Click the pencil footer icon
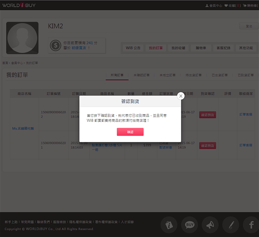The image size is (259, 237). (x=231, y=225)
